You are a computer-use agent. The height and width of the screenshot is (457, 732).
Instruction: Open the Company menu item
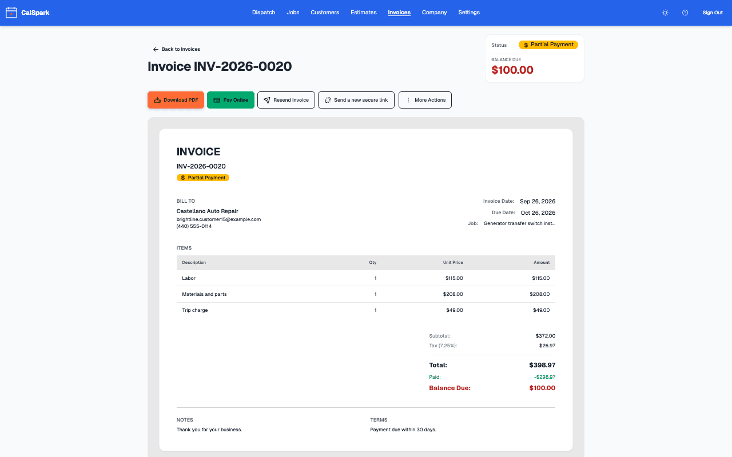pyautogui.click(x=435, y=13)
